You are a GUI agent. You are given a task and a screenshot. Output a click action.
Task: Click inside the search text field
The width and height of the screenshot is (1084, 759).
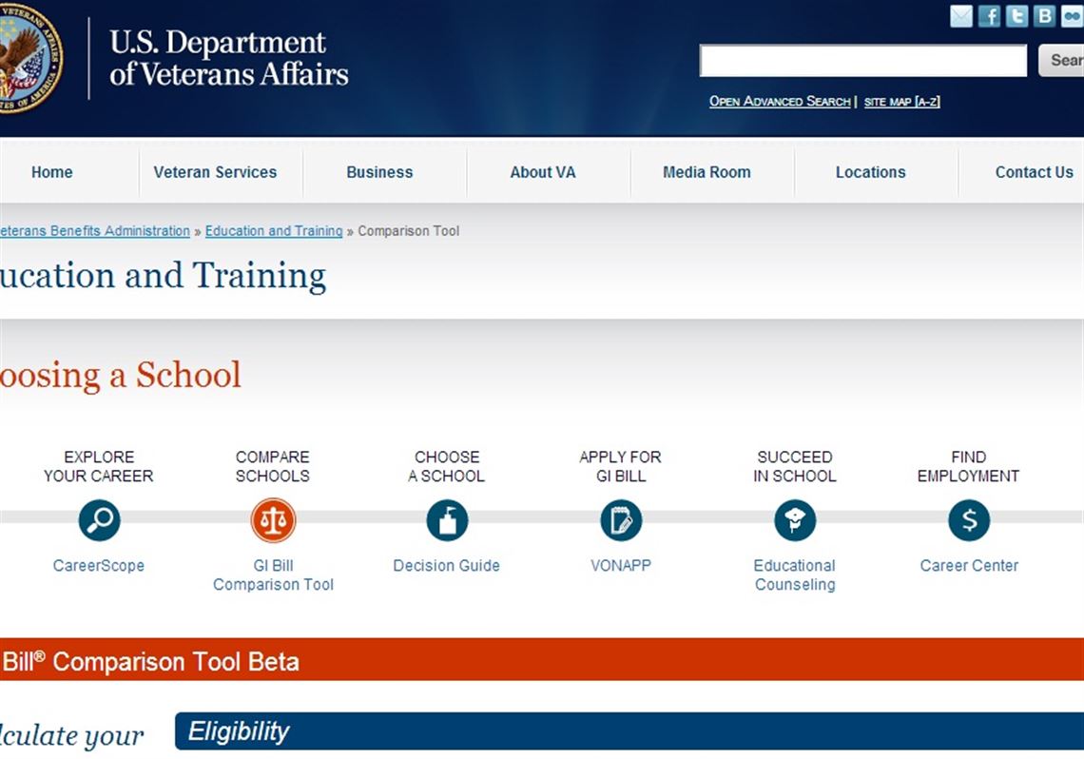862,61
